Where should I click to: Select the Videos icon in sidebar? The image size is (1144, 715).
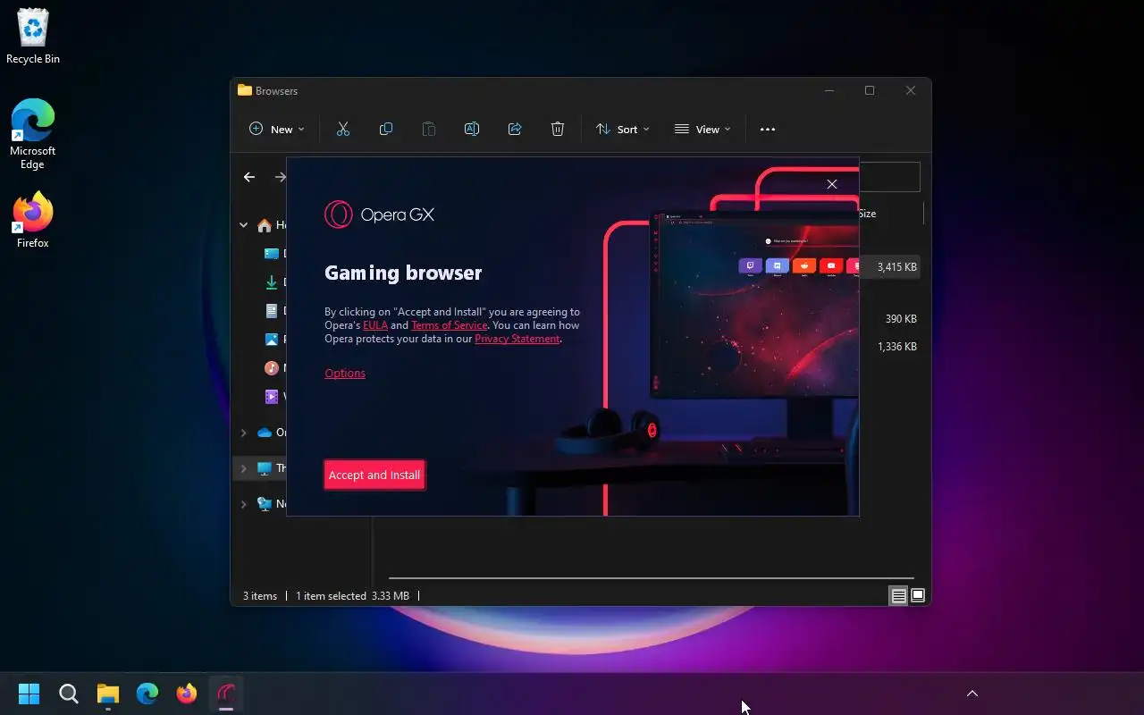[x=272, y=397]
